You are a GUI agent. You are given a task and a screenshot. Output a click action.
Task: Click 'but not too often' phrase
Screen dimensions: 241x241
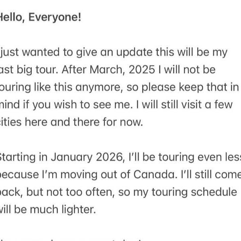click(71, 192)
